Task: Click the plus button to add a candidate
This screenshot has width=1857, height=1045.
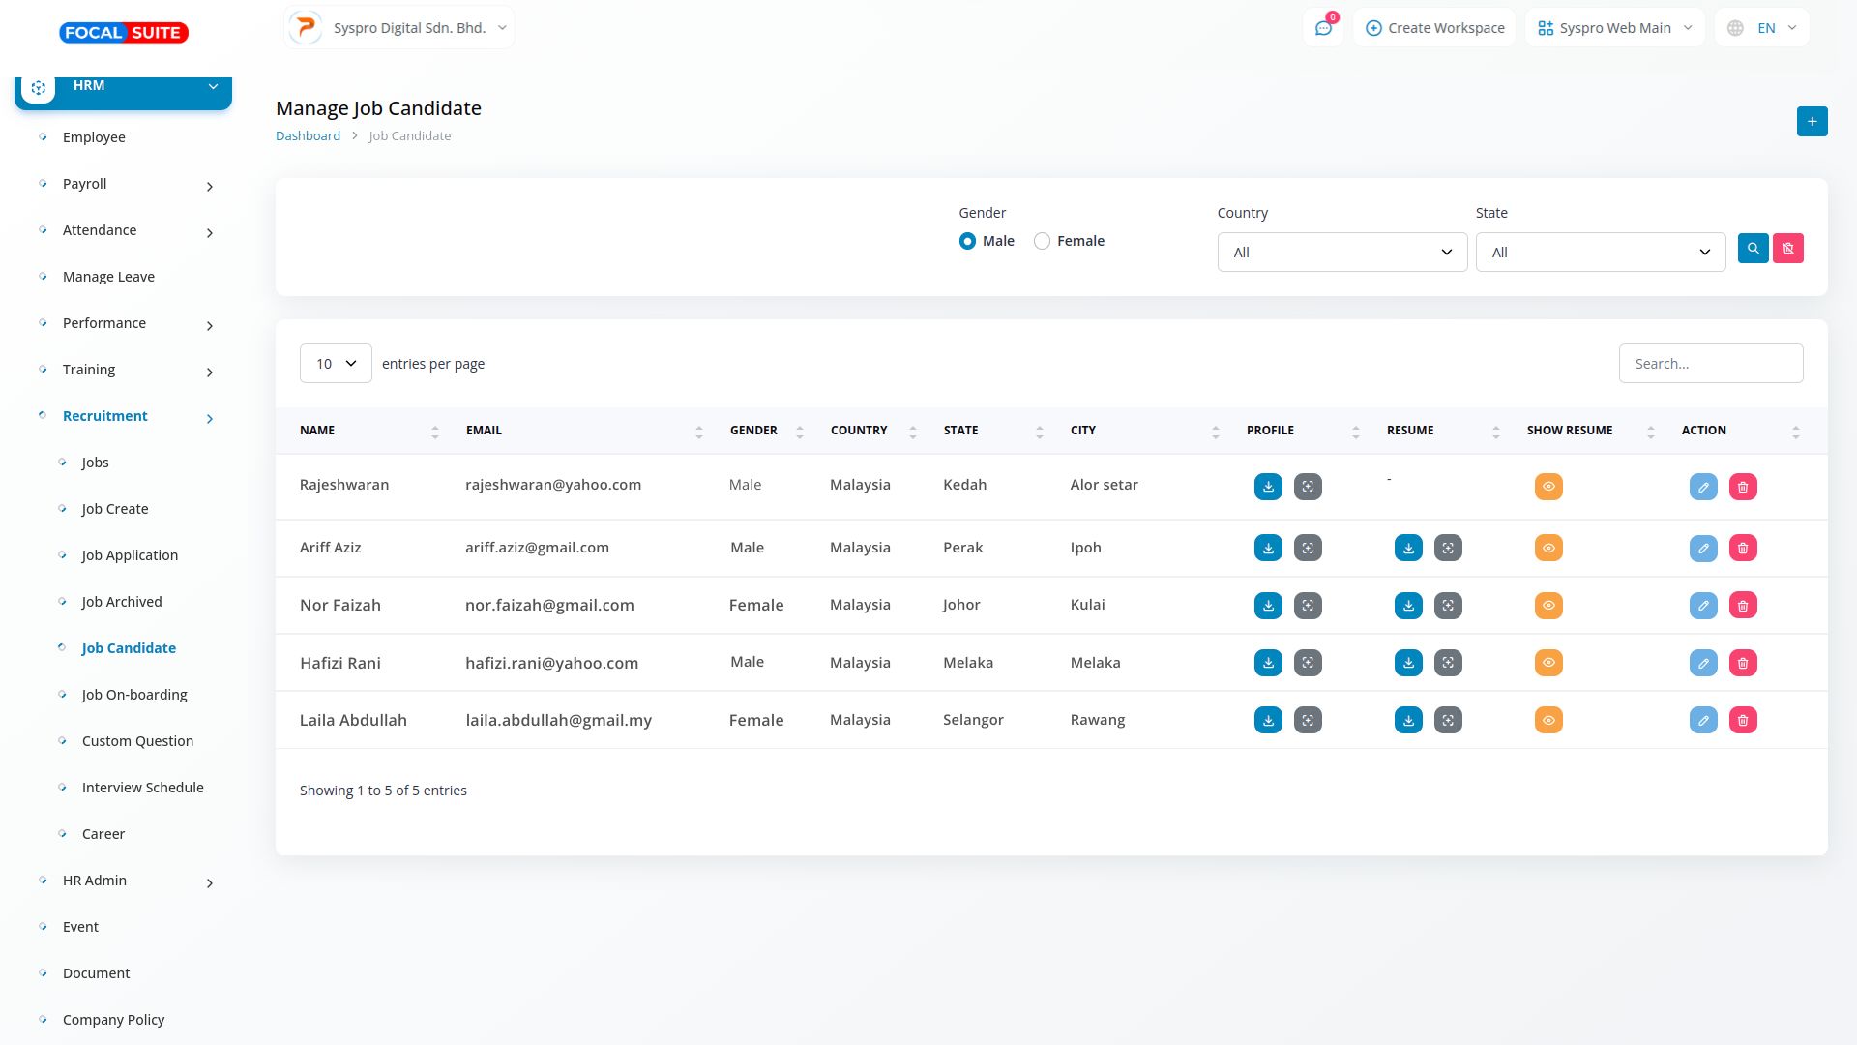Action: [x=1812, y=122]
